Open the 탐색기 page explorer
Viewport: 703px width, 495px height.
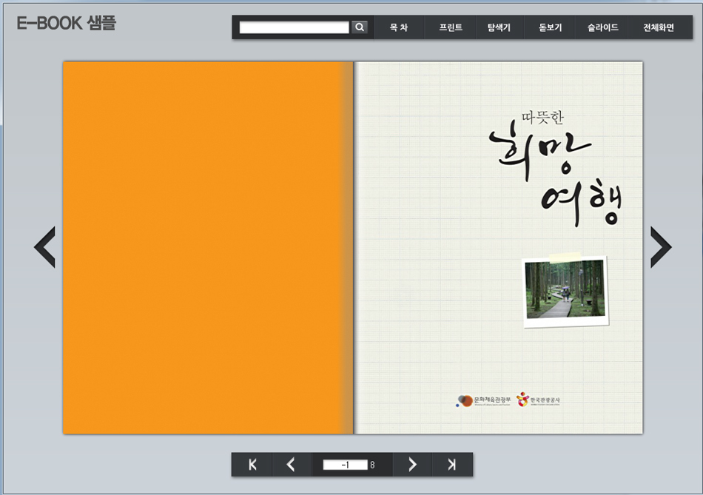point(499,27)
